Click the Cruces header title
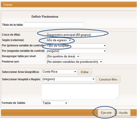137x119 pixels. pos(8,5)
